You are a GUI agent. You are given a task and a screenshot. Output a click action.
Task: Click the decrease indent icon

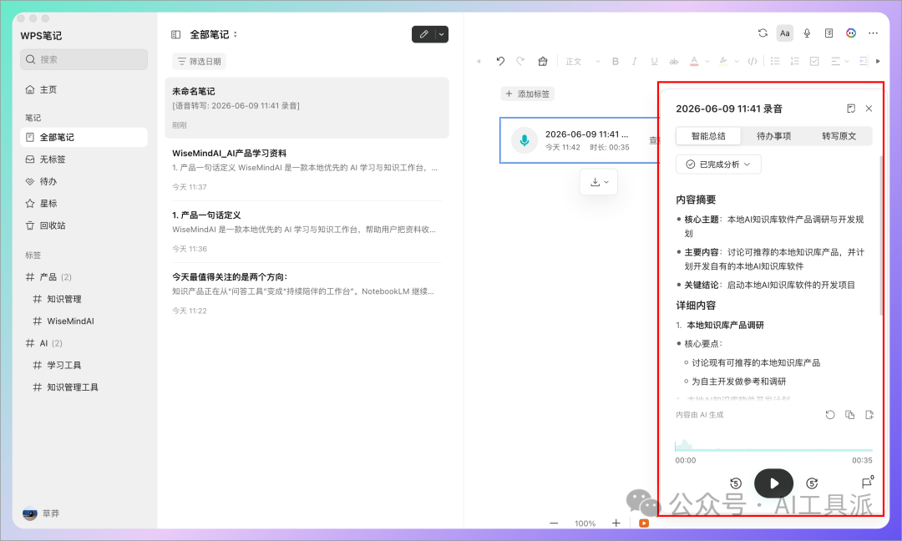pyautogui.click(x=863, y=61)
